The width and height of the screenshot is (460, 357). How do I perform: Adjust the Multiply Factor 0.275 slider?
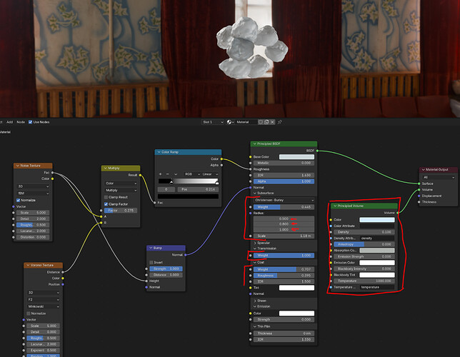(121, 211)
